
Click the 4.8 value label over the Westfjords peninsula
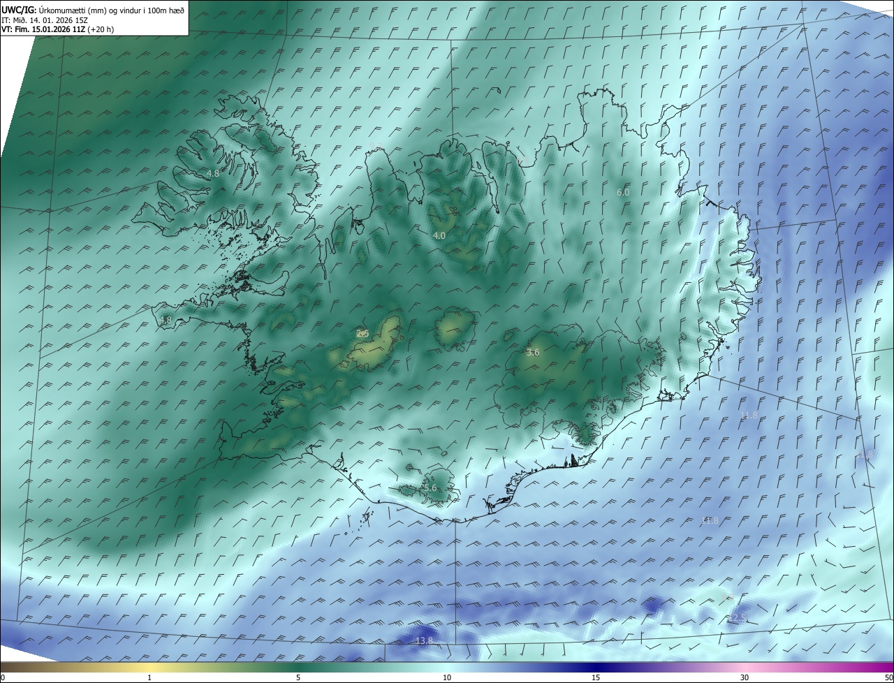pos(213,173)
